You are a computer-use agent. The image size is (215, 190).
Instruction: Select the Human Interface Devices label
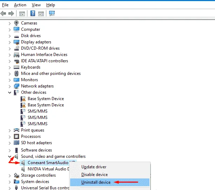tap(44, 55)
